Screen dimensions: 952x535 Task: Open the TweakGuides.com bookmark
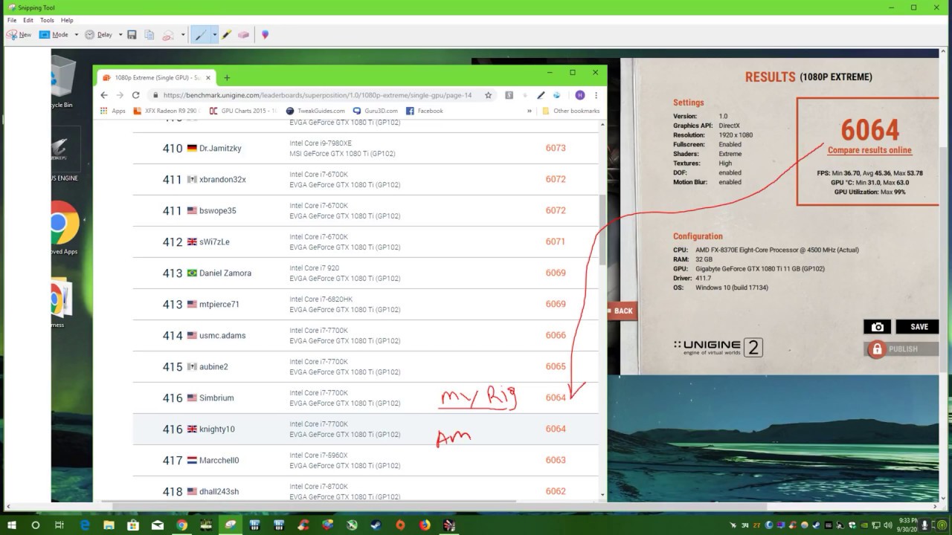(x=315, y=111)
